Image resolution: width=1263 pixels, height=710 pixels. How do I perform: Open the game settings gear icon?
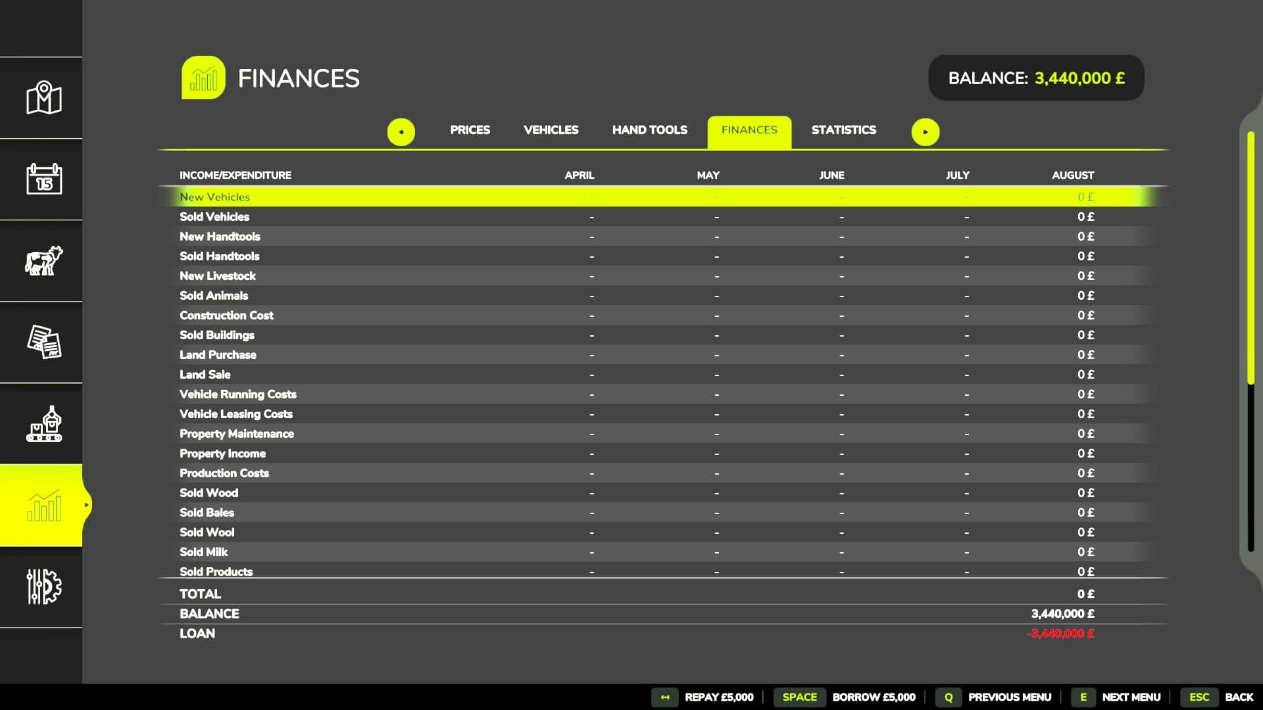(43, 586)
